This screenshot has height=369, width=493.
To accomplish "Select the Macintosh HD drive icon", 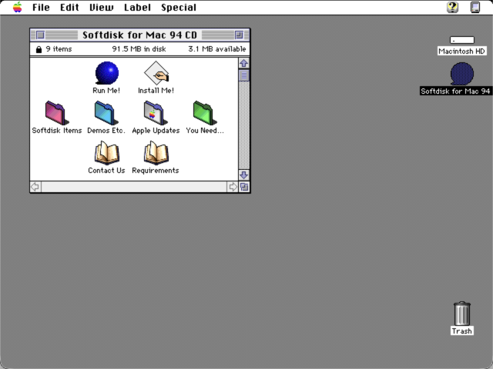I will [x=462, y=40].
